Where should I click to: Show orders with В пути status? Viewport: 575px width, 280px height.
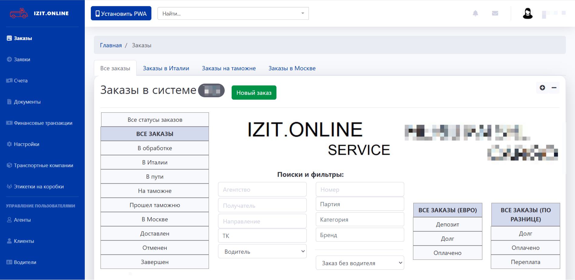coord(155,176)
